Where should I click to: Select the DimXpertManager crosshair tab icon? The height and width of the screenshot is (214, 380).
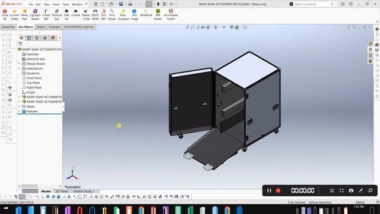coord(45,38)
